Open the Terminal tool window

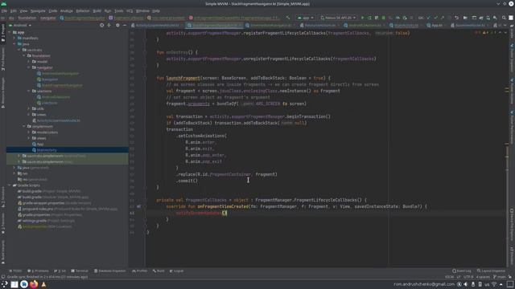(x=80, y=271)
